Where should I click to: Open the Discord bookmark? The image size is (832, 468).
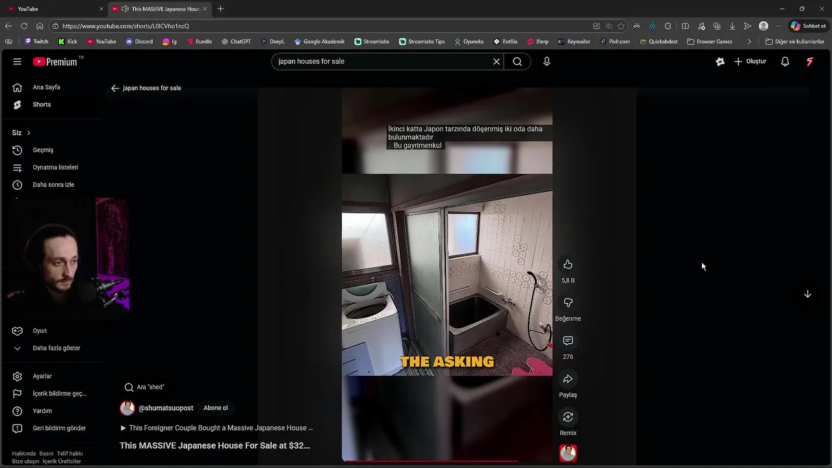139,42
